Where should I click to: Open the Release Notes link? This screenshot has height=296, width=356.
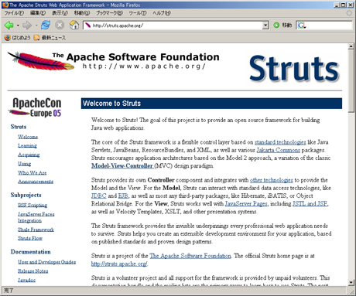(x=33, y=270)
